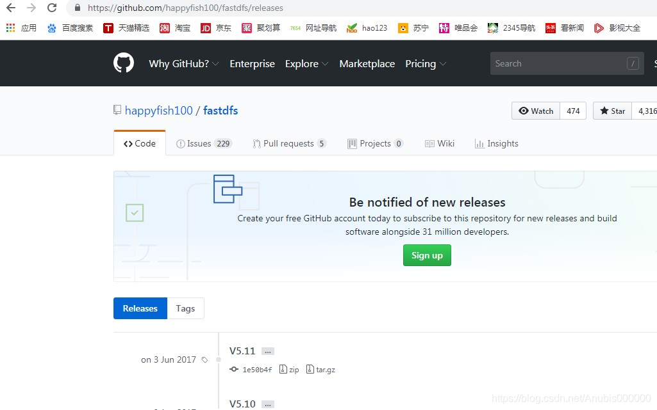Click the padlock site security icon
657x410 pixels.
pos(78,8)
